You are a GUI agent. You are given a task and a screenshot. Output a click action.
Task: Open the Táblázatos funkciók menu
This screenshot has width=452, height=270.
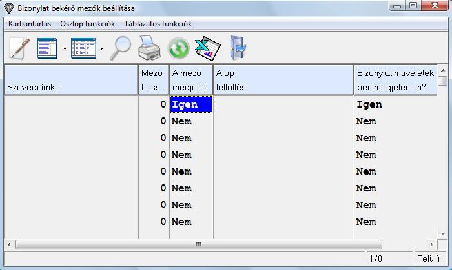(x=158, y=24)
